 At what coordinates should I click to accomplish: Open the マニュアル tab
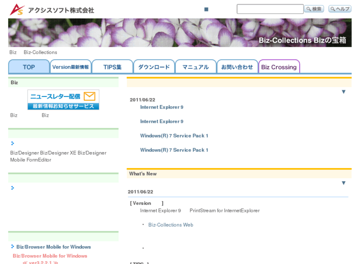pyautogui.click(x=196, y=66)
